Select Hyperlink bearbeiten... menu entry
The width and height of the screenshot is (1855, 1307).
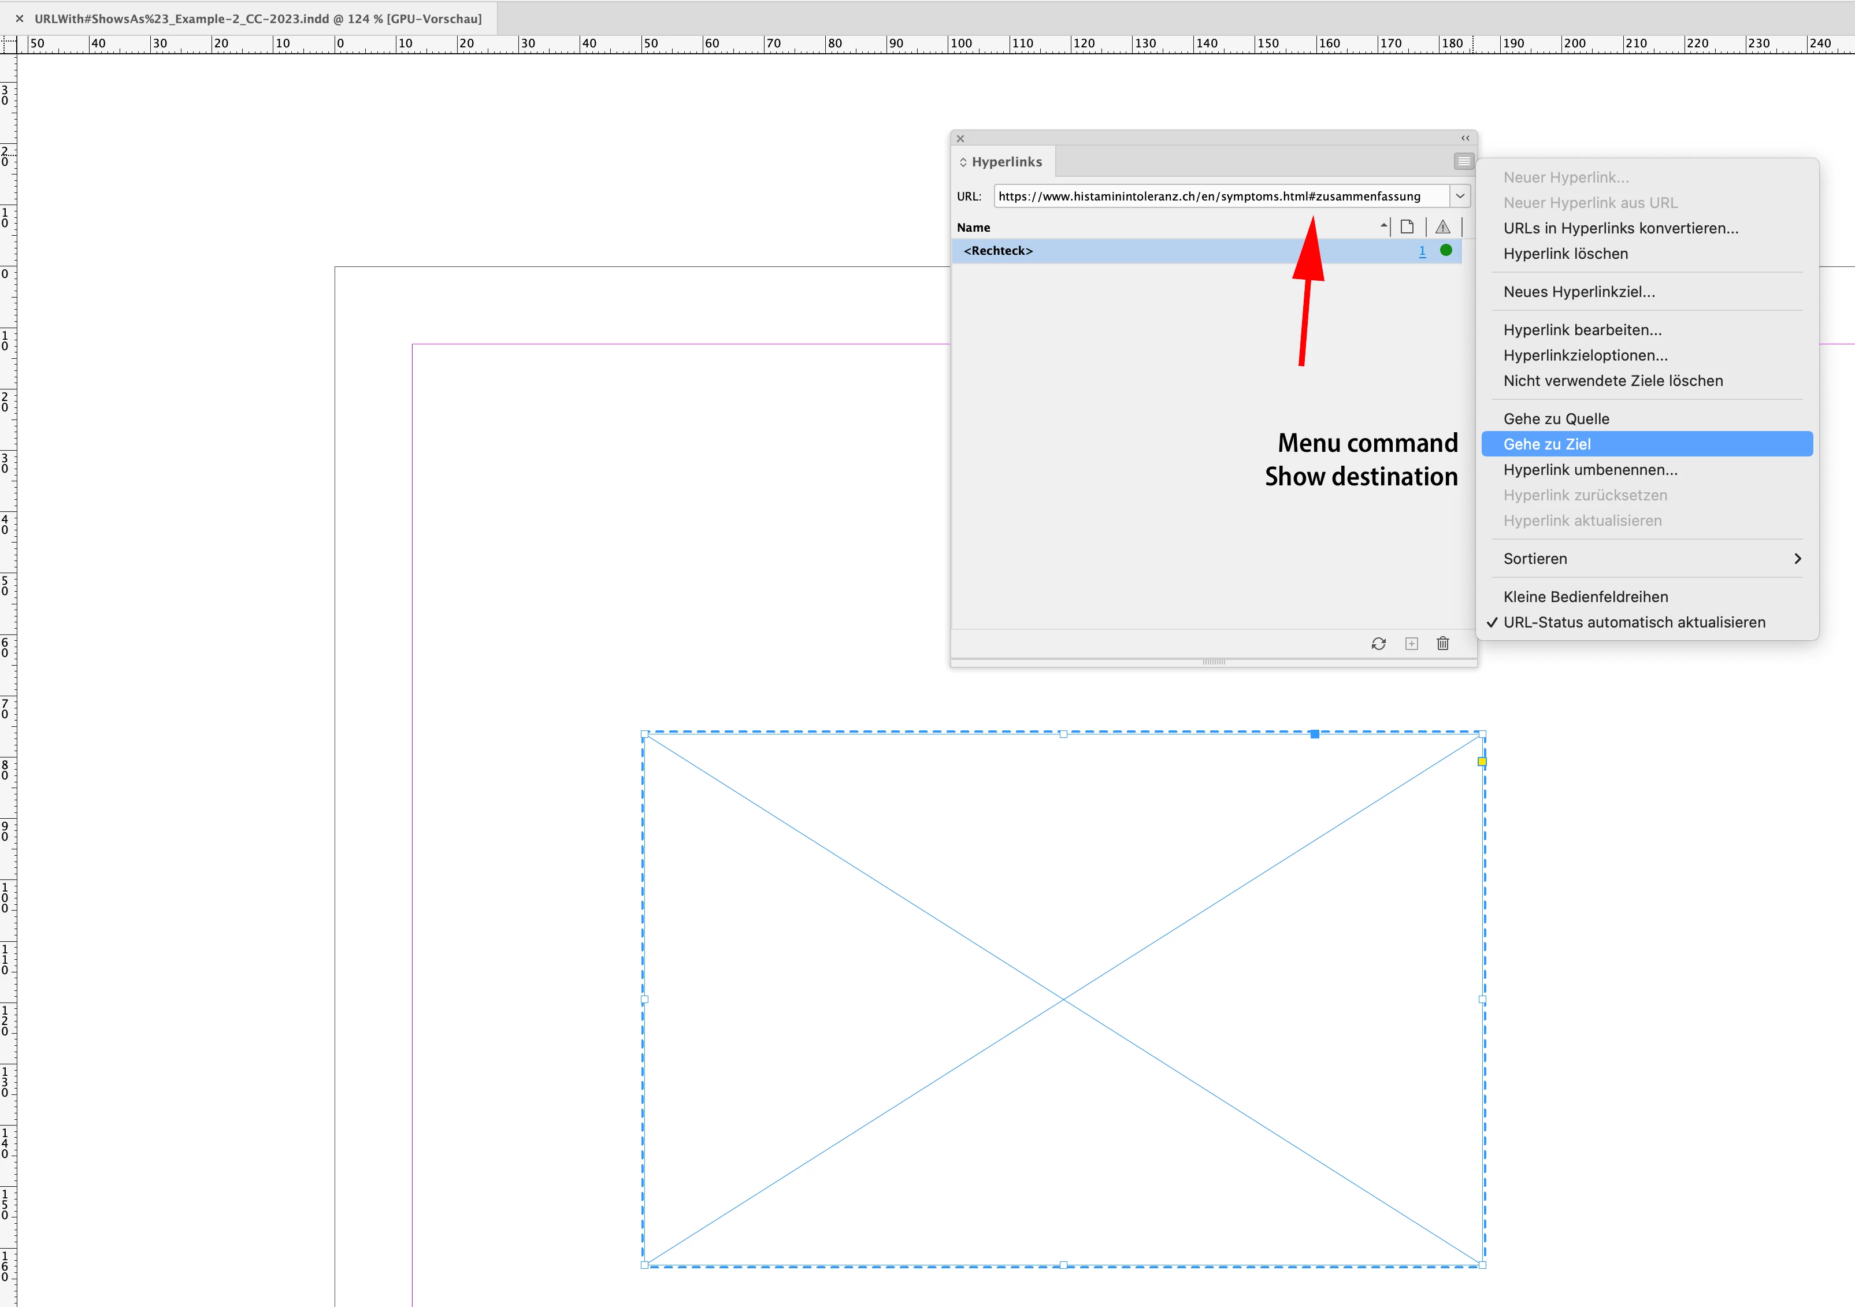click(1582, 329)
